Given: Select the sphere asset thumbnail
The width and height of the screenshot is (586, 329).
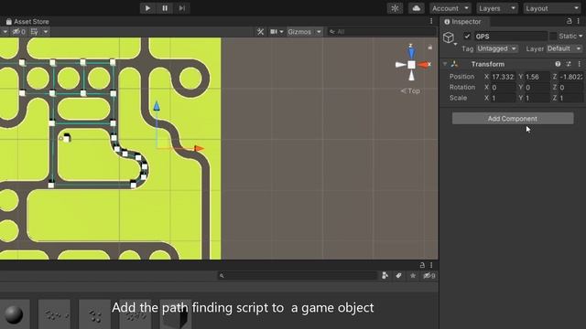Looking at the screenshot, I should (x=15, y=314).
